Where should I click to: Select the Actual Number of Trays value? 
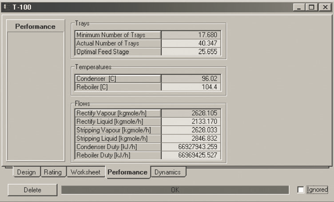191,44
